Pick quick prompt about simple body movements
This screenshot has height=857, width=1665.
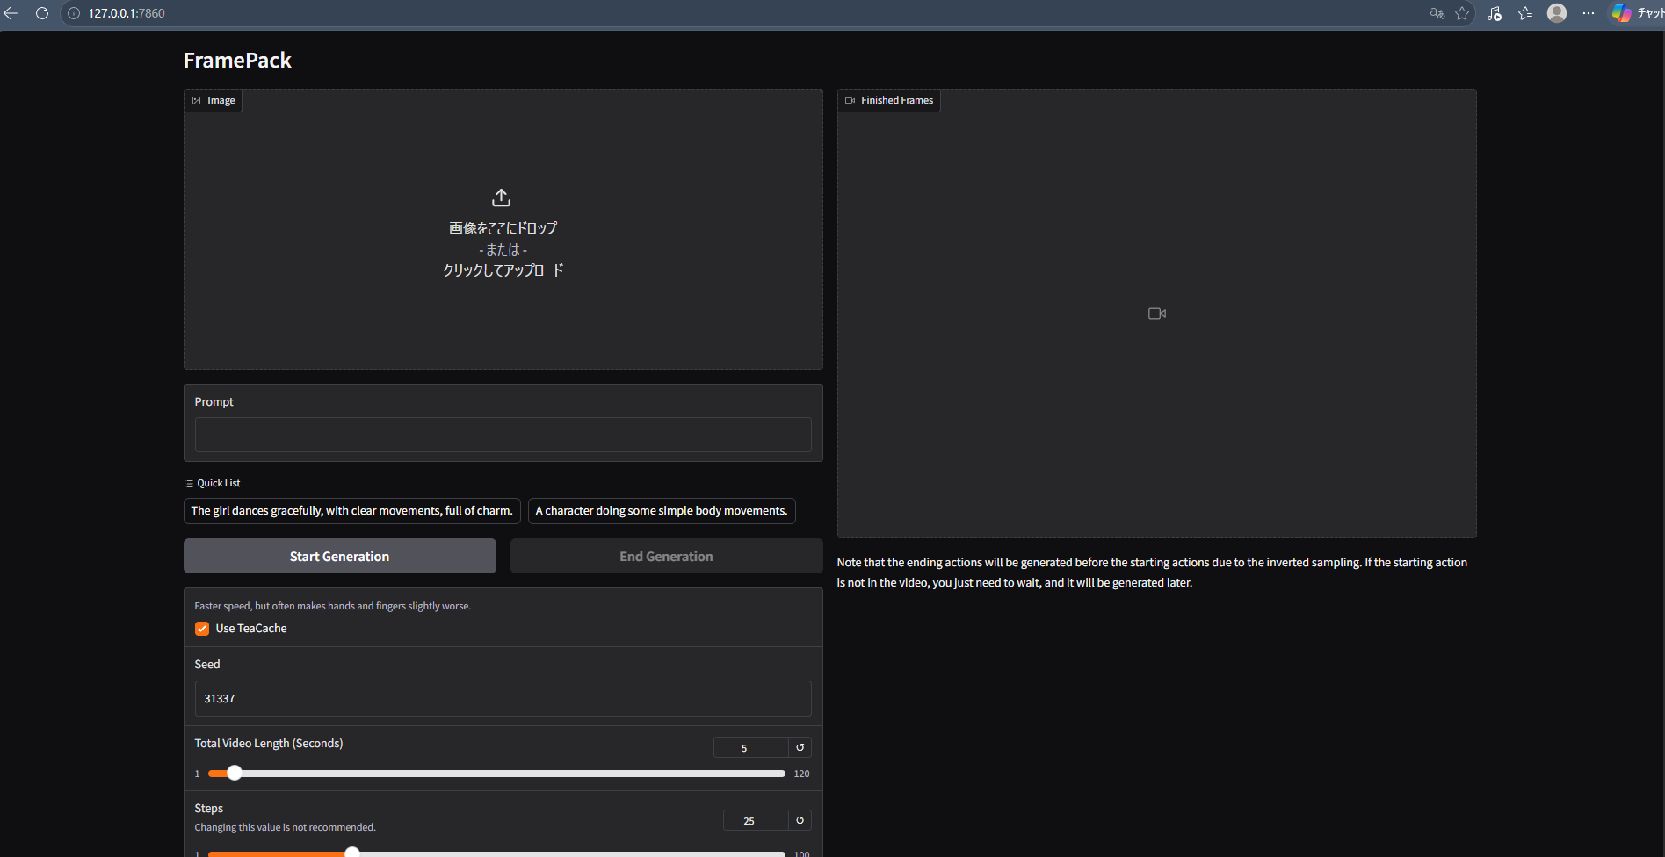point(662,511)
